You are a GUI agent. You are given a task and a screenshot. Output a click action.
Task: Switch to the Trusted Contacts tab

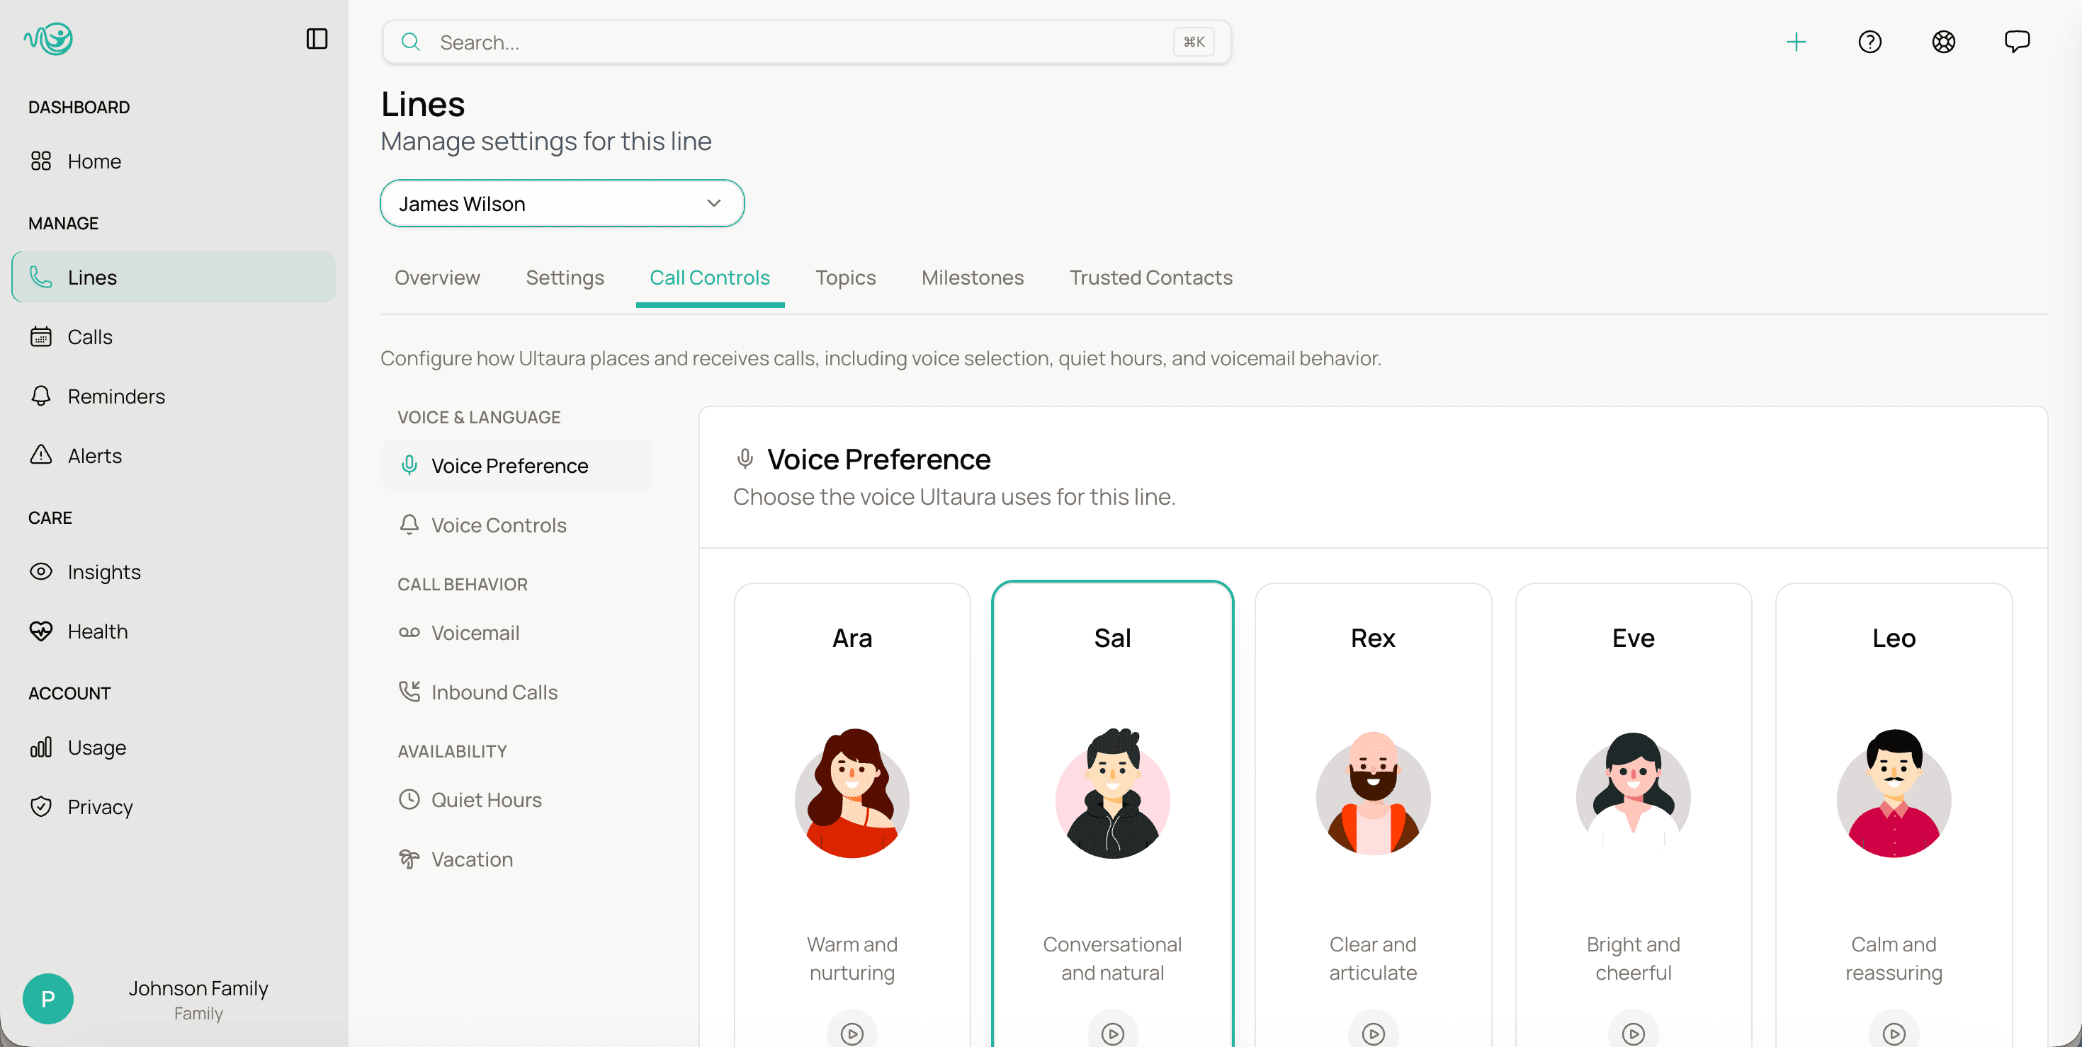[1151, 277]
